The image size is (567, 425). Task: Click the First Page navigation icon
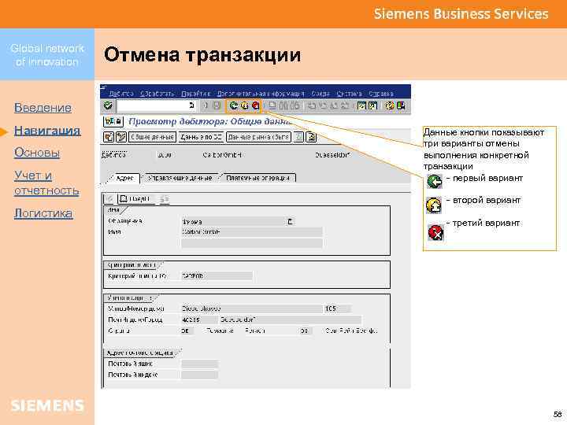312,106
